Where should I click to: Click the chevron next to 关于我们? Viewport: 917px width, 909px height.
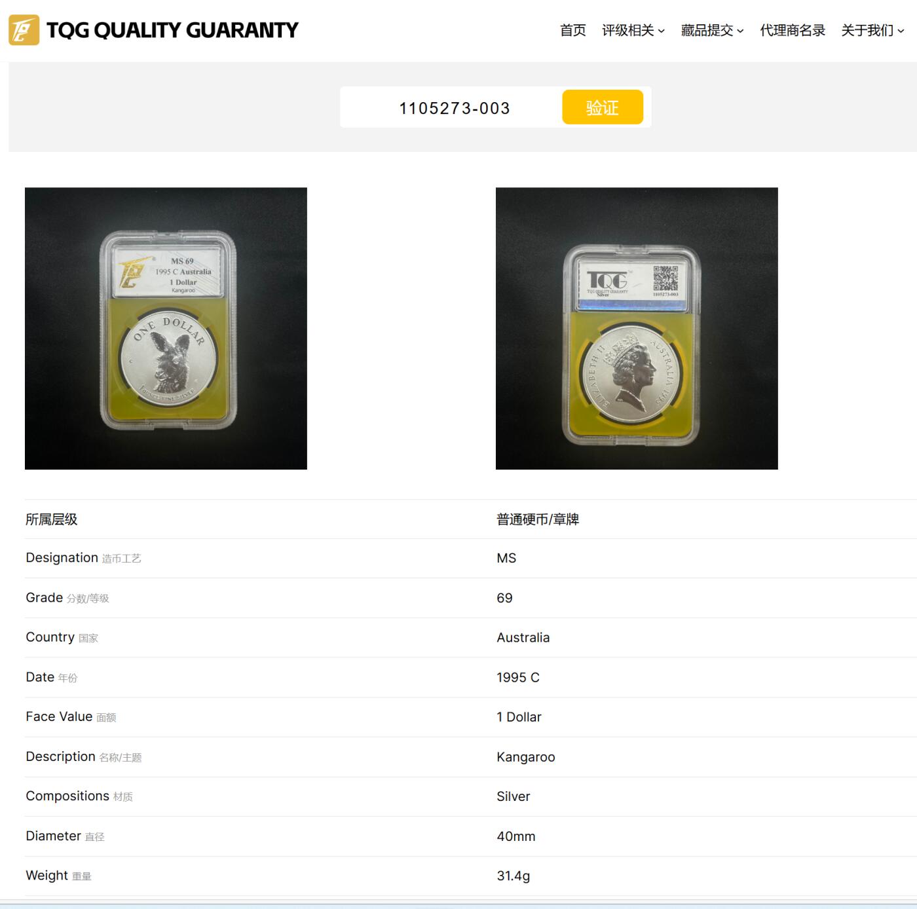[901, 31]
